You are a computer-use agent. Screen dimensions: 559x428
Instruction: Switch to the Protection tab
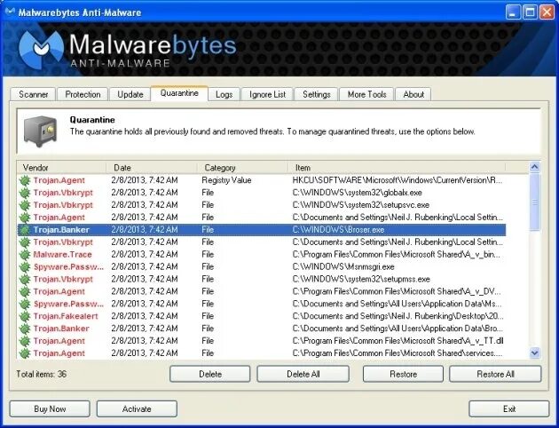point(83,94)
